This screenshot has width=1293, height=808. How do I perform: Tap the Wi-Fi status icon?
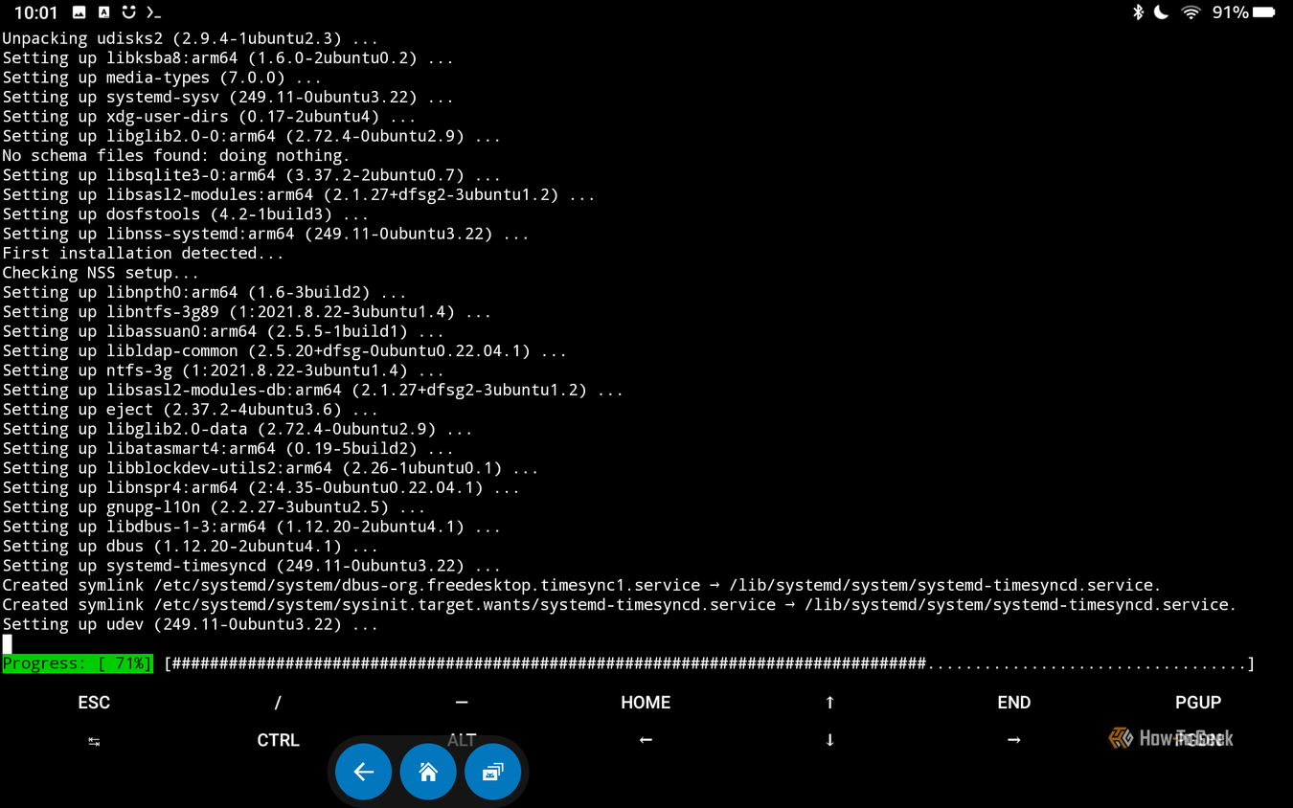[x=1191, y=12]
